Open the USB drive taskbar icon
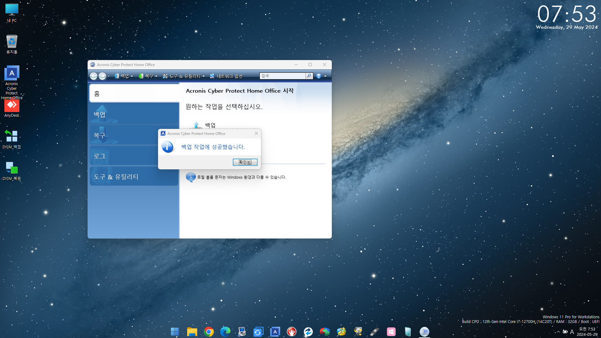The width and height of the screenshot is (601, 338). pyautogui.click(x=375, y=332)
